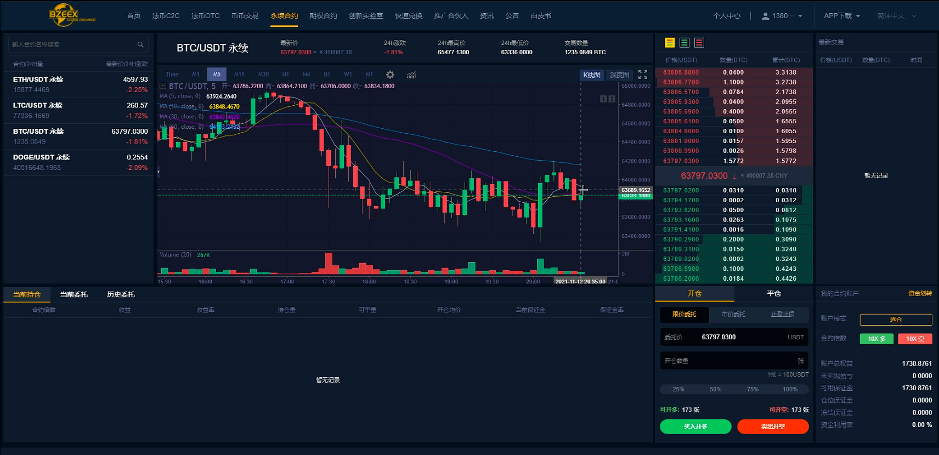Show the 深度图 depth chart
Screen dimensions: 939x455
pos(619,75)
